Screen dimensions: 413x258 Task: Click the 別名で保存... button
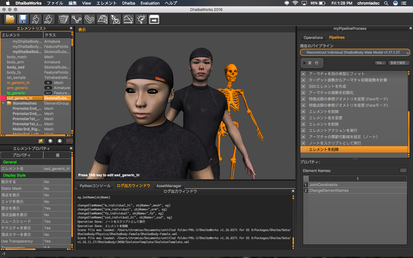coord(399,63)
